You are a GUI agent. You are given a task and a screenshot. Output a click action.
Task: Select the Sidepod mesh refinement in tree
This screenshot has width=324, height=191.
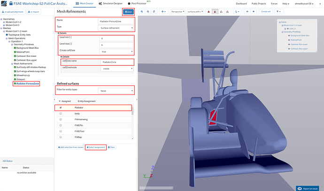click(20, 80)
